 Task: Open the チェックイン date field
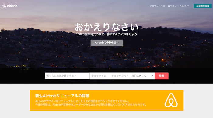point(100,76)
